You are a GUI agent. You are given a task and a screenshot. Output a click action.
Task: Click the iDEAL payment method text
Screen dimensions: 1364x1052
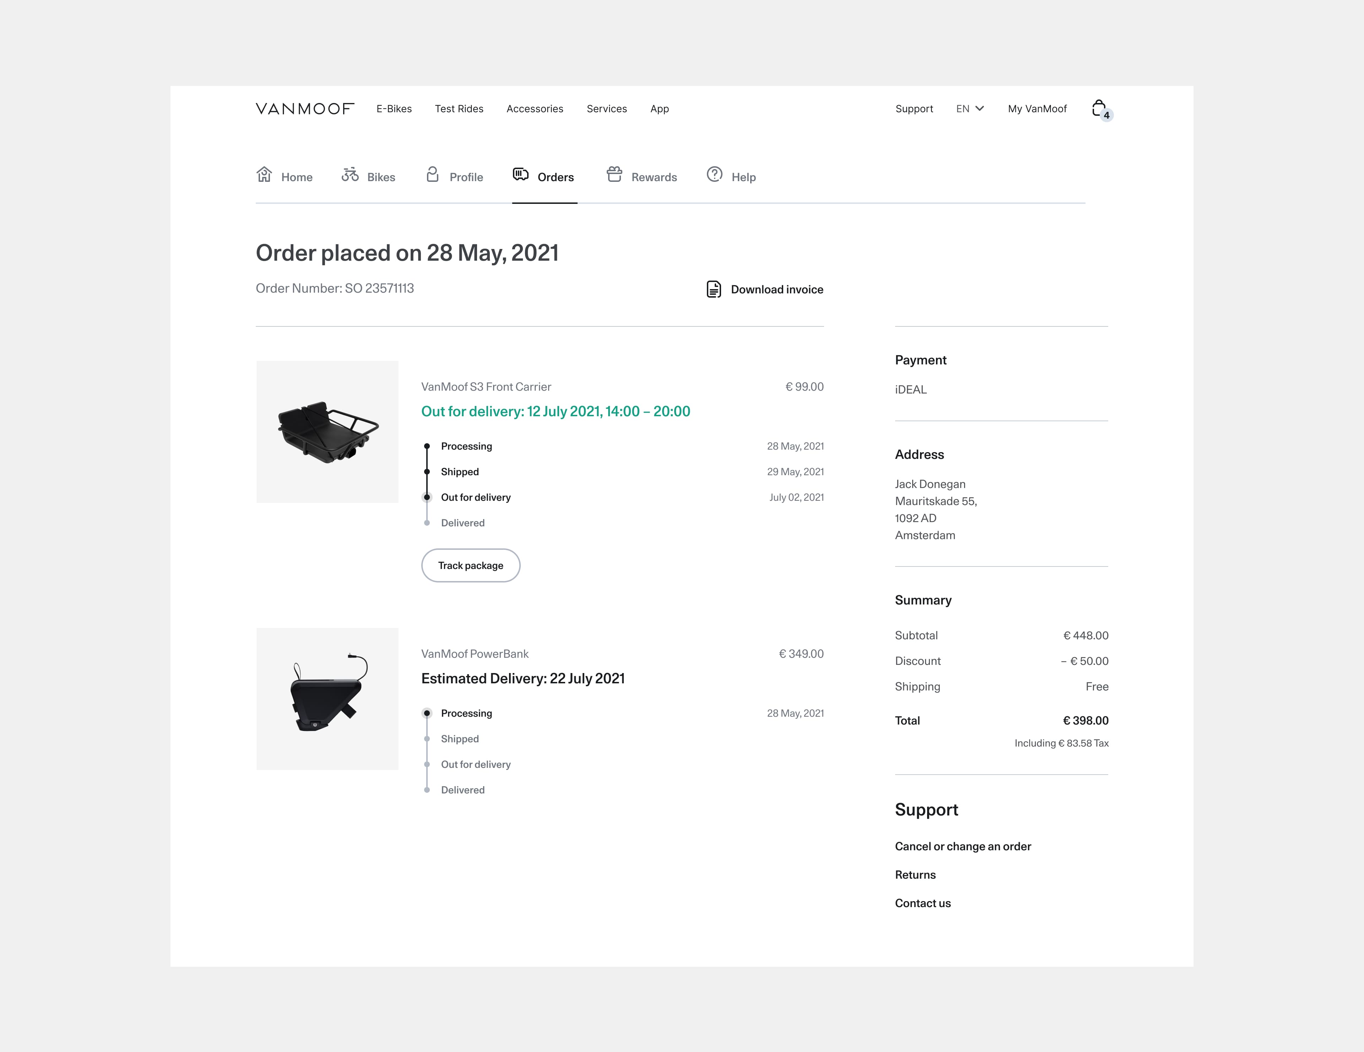click(911, 390)
